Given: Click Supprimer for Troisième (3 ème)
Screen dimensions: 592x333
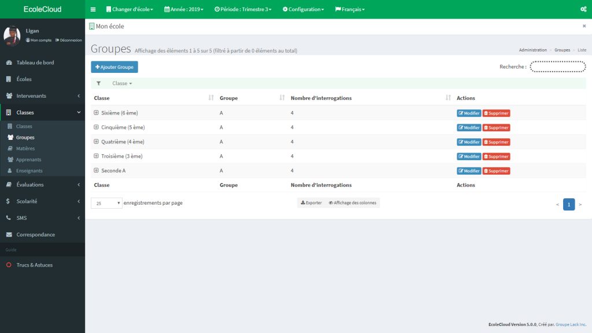Looking at the screenshot, I should (x=495, y=156).
